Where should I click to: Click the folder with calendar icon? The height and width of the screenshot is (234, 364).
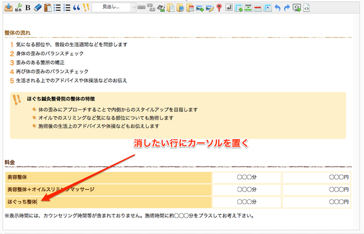(190, 8)
